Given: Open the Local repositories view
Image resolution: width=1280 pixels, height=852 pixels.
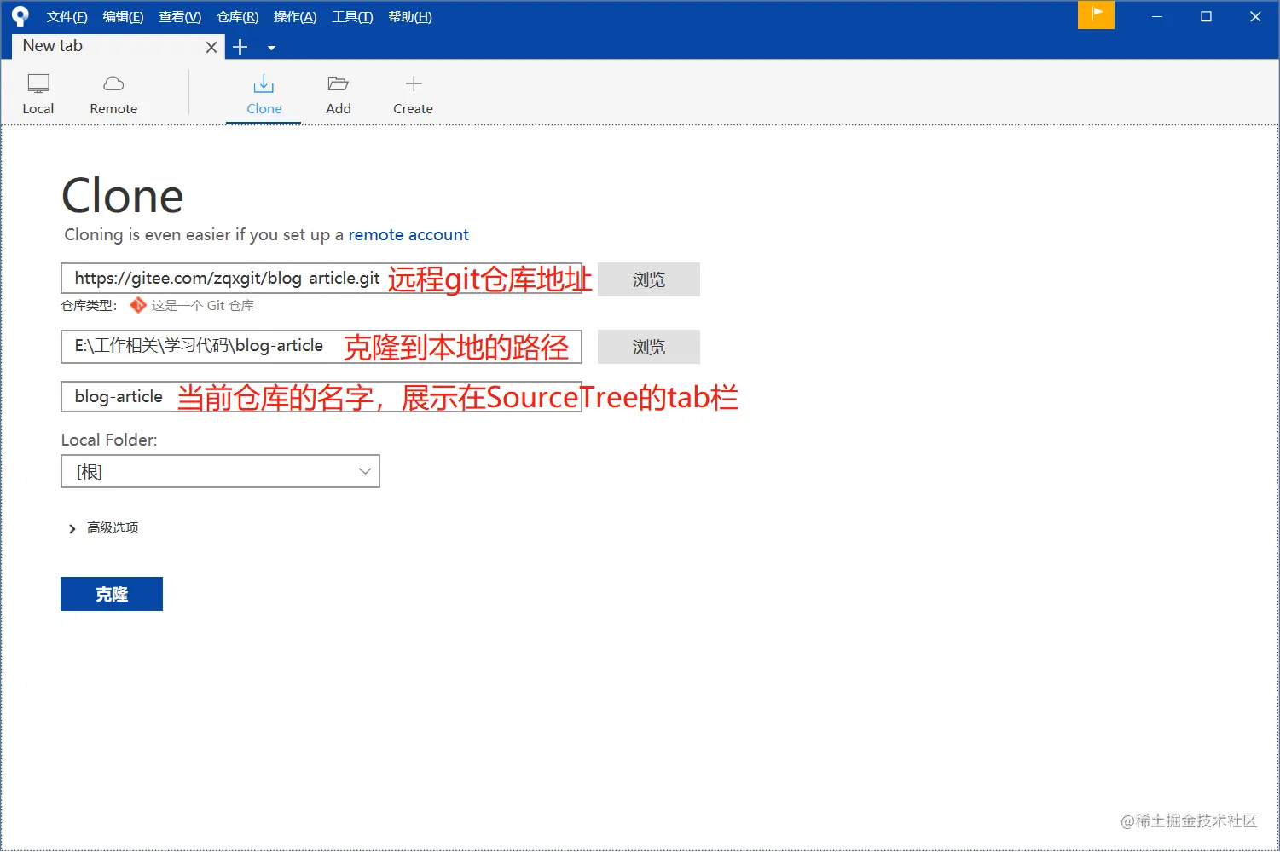Looking at the screenshot, I should click(38, 94).
